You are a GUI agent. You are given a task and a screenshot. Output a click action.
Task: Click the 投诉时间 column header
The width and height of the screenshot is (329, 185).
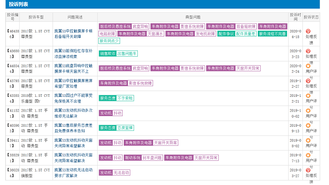coord(295,17)
